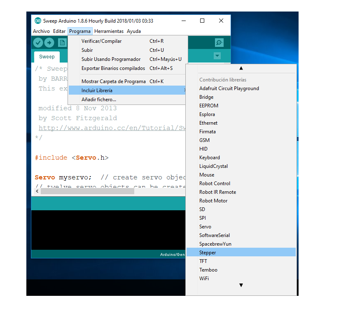Screen dimensions: 341x316
Task: Choose Subir from the Programa menu
Action: (128, 50)
